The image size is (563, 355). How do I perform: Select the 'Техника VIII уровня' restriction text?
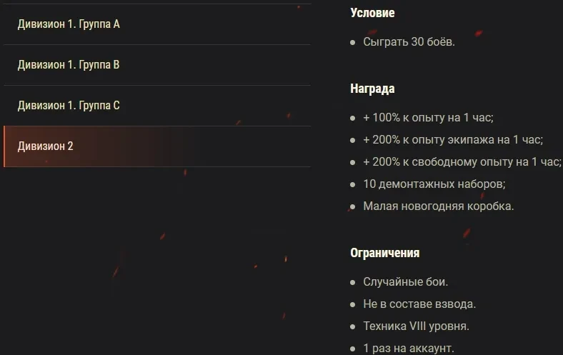click(416, 326)
